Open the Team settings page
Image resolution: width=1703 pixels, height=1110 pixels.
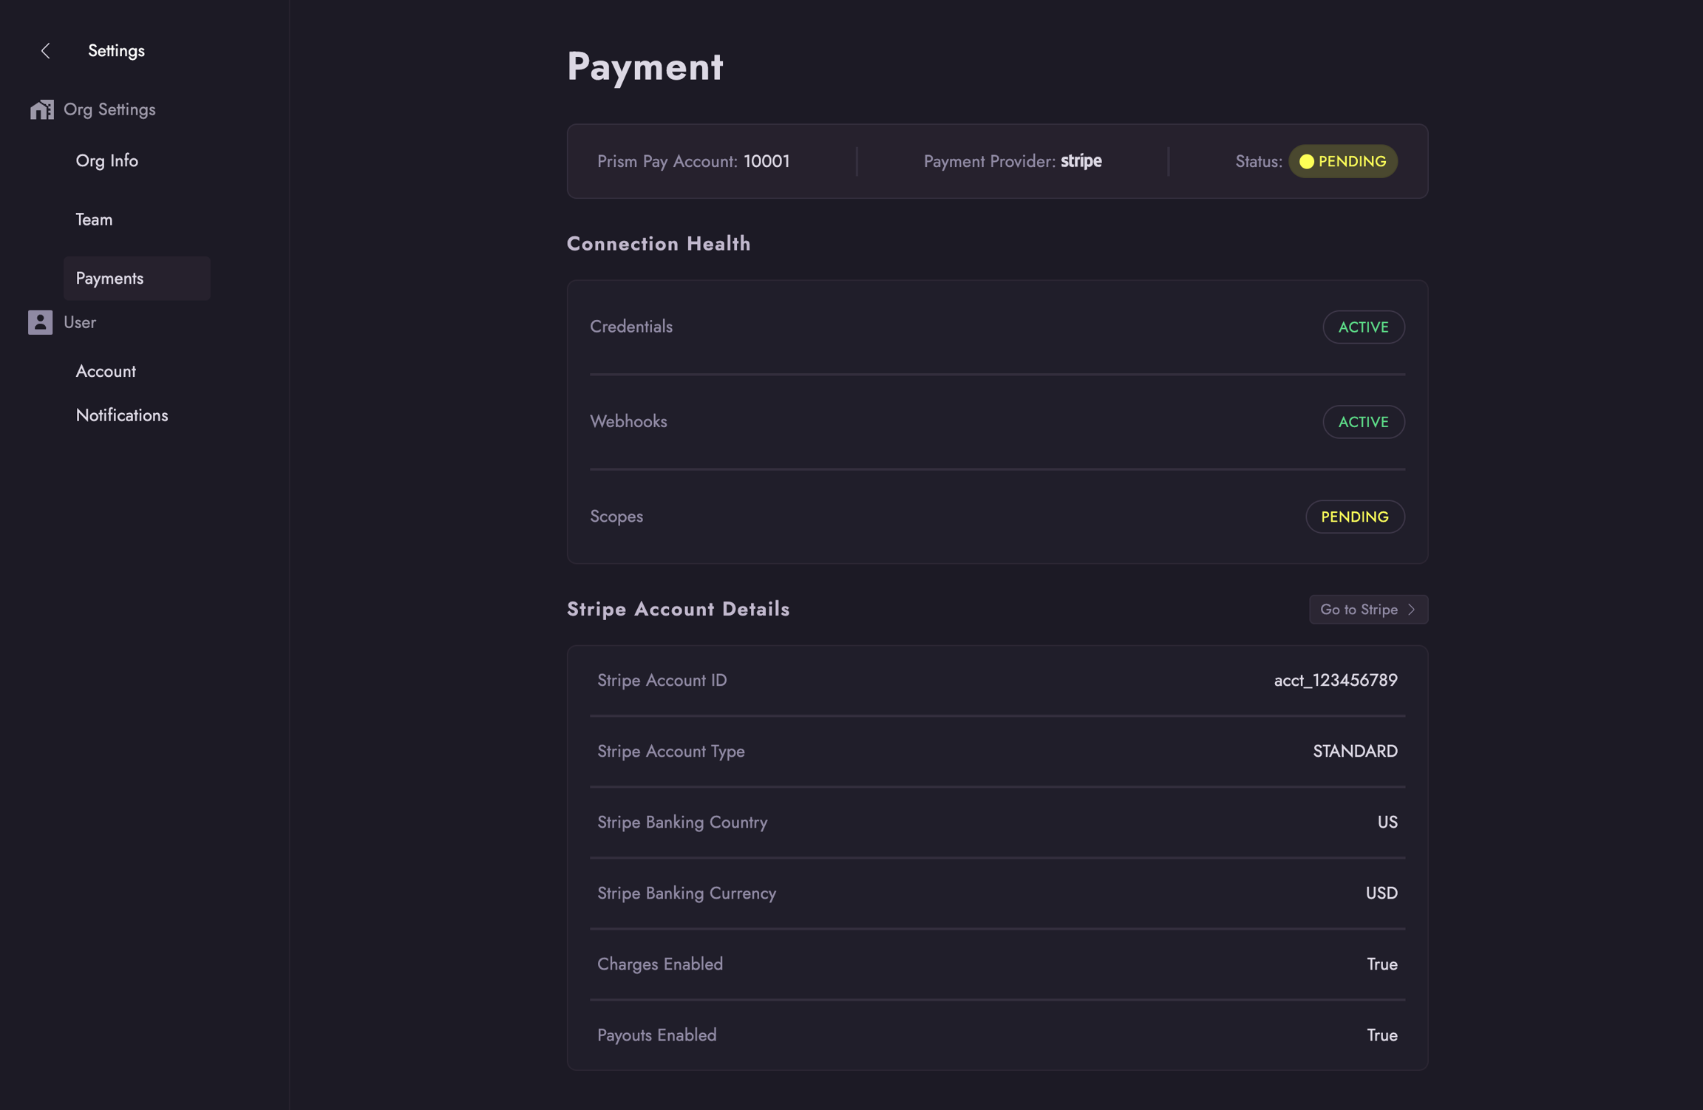[94, 219]
